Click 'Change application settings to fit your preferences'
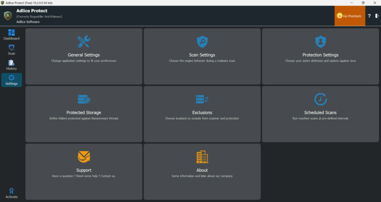 pyautogui.click(x=84, y=61)
